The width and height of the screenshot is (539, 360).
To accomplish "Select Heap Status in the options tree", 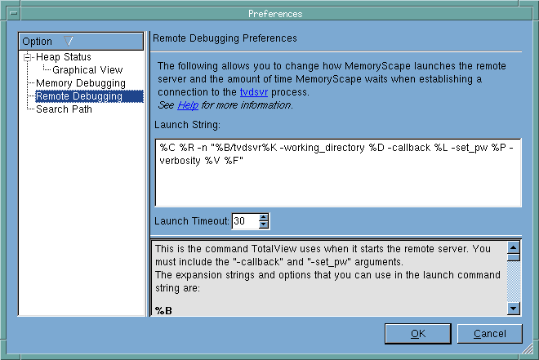I will click(63, 57).
